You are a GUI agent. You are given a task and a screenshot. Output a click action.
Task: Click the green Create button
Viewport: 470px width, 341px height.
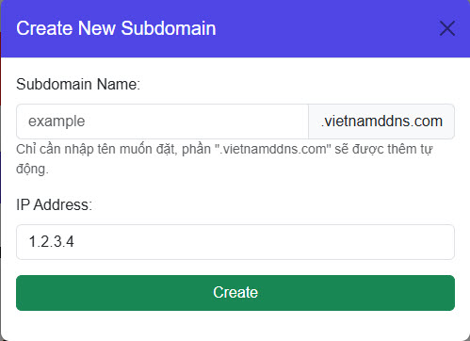(x=235, y=293)
